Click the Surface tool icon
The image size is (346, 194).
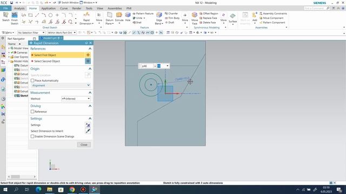(x=232, y=16)
